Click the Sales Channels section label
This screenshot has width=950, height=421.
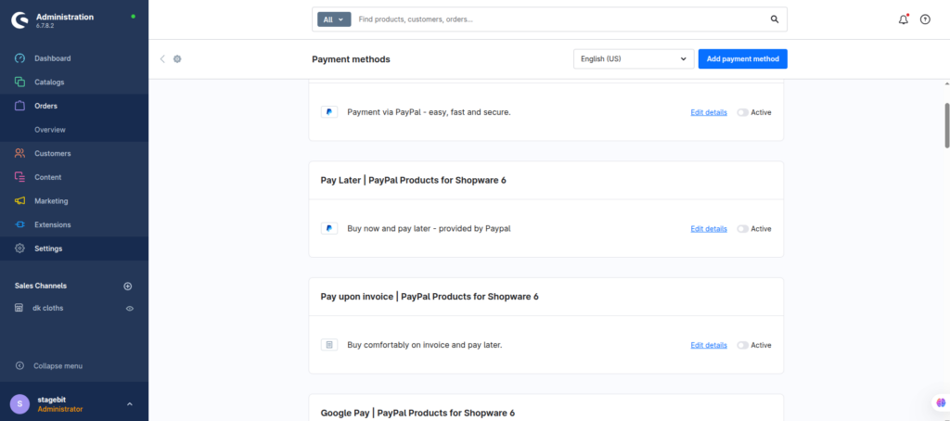[x=41, y=286]
